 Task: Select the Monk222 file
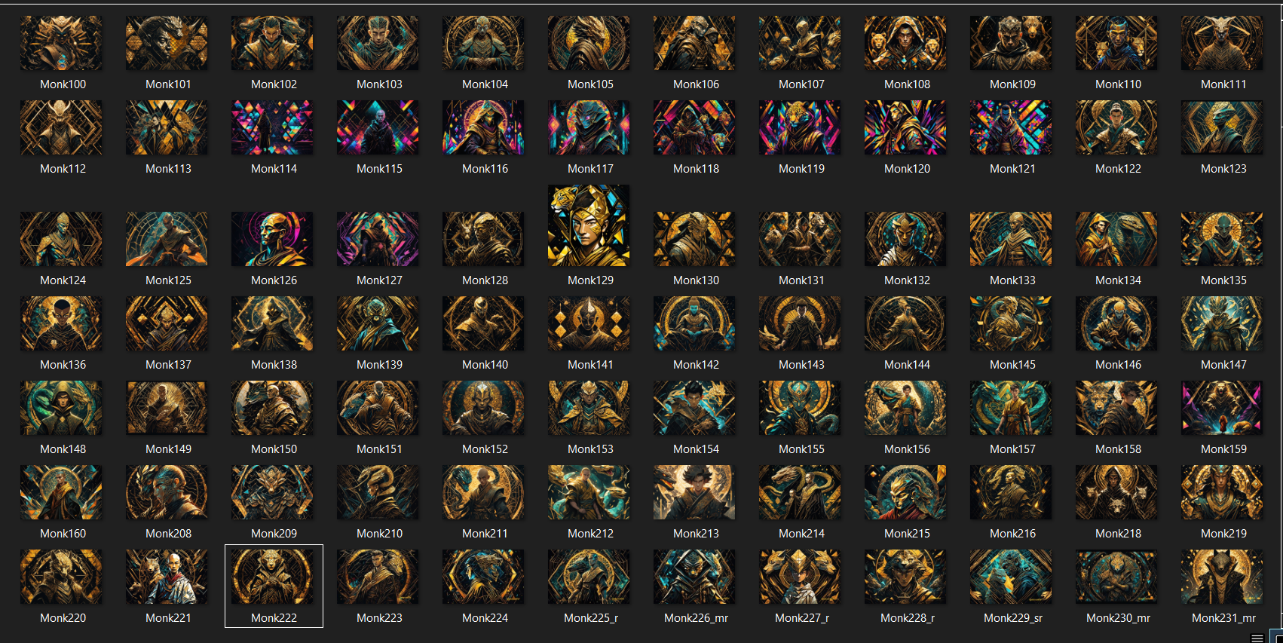[x=274, y=586]
